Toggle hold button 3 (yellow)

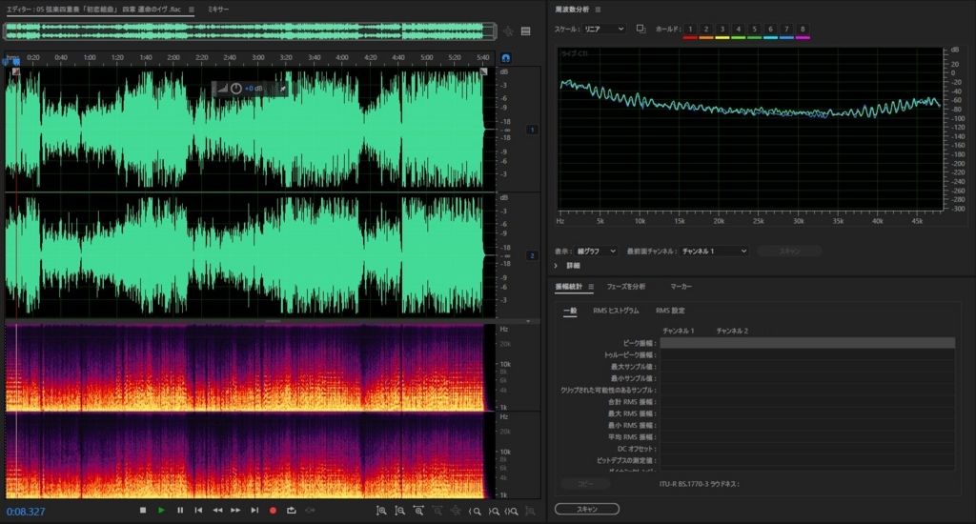coord(722,30)
